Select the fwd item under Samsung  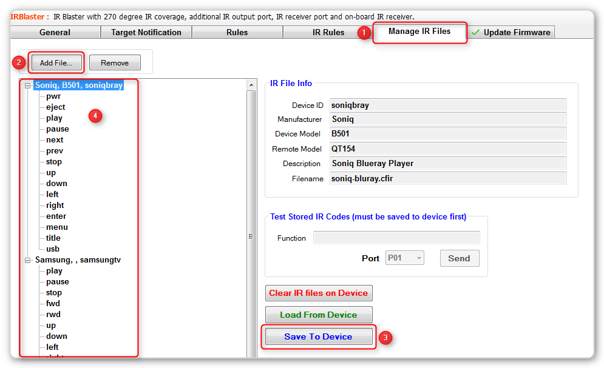pos(53,304)
